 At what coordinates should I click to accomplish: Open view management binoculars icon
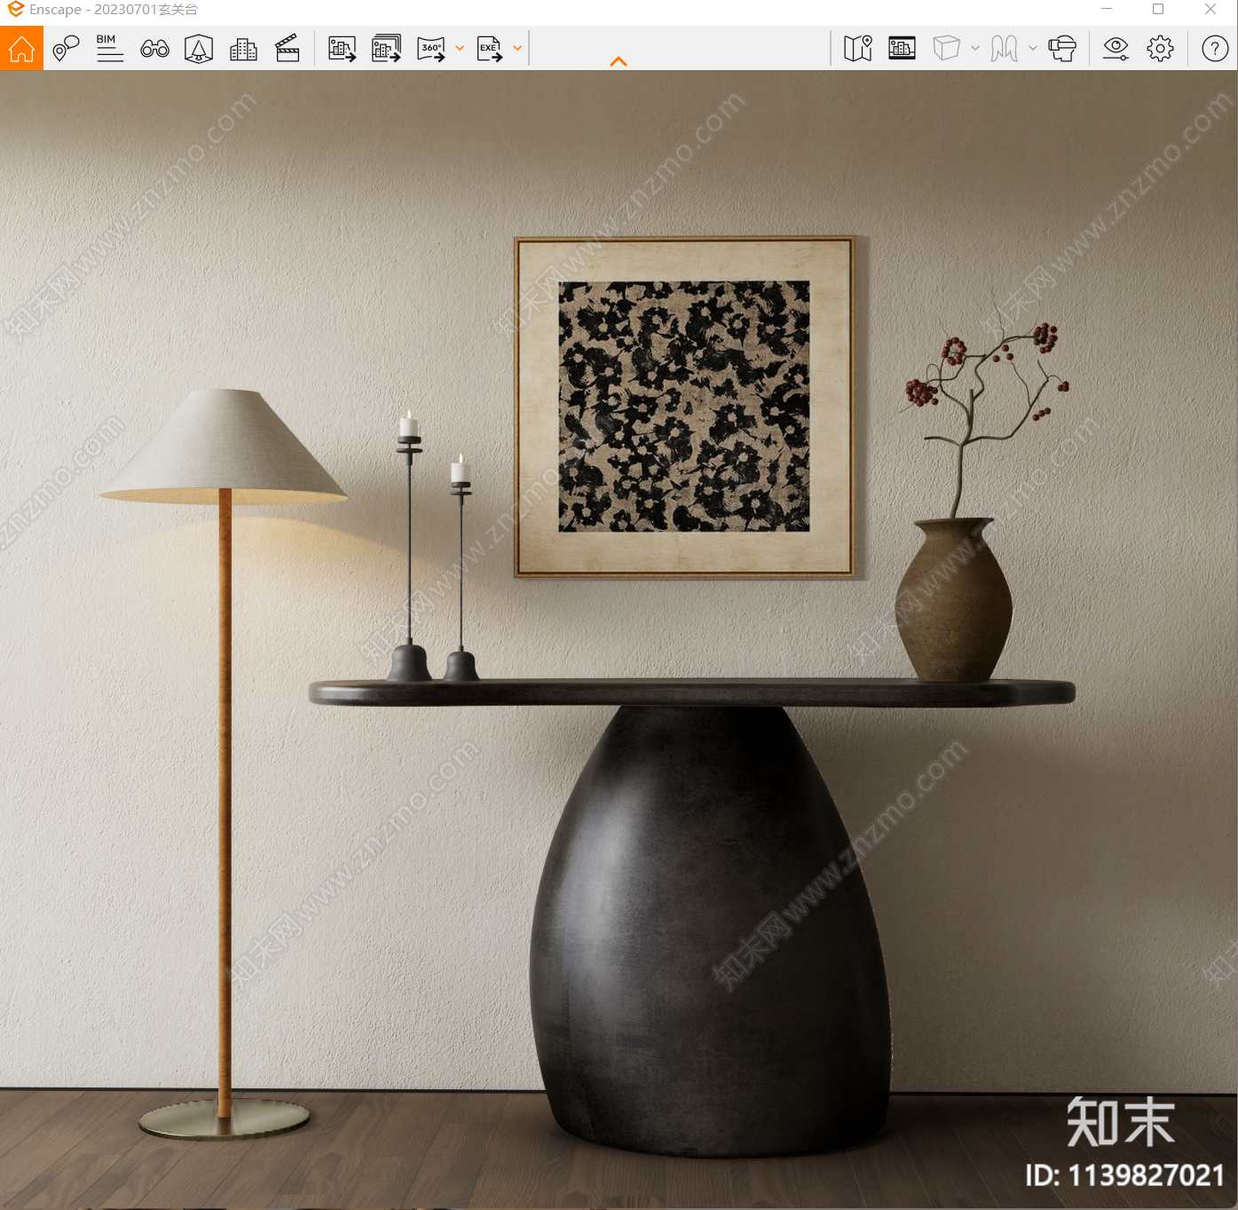pos(154,49)
